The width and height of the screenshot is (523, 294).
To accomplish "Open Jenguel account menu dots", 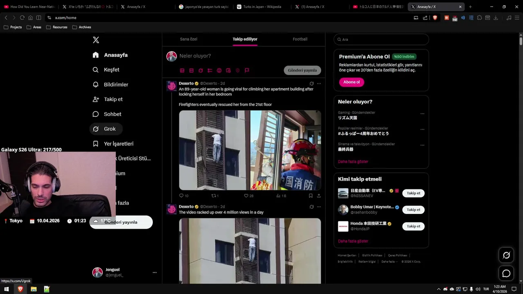I will (154, 272).
